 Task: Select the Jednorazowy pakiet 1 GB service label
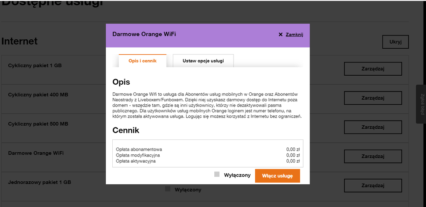tap(39, 182)
